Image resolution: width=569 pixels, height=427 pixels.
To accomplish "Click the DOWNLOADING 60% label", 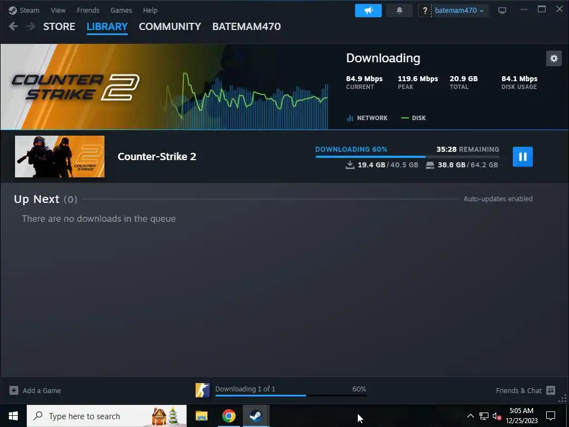I will [351, 149].
